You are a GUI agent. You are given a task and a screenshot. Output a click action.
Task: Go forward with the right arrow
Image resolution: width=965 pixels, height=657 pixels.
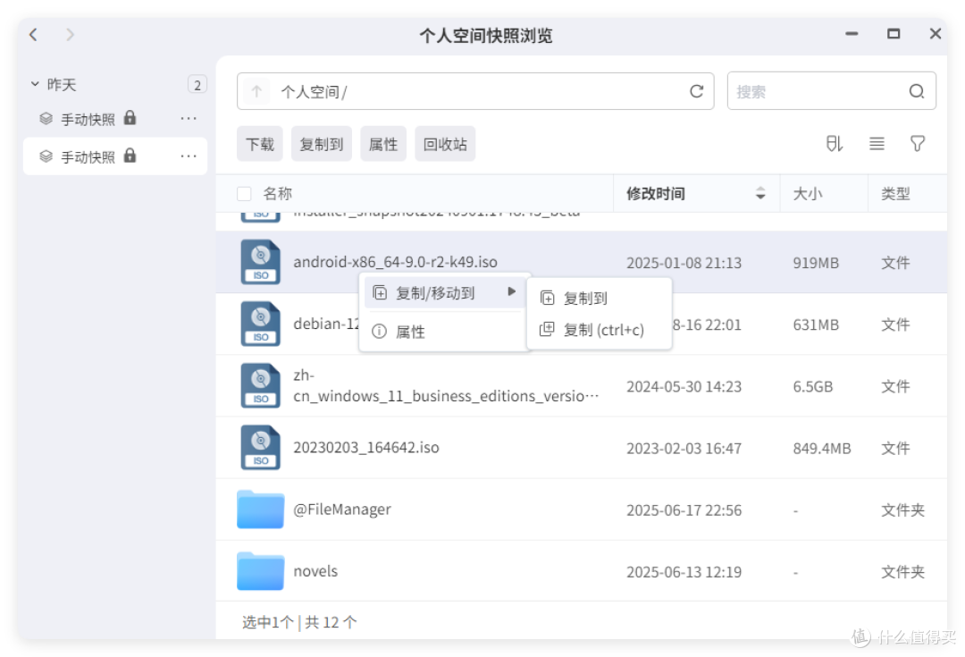(71, 35)
